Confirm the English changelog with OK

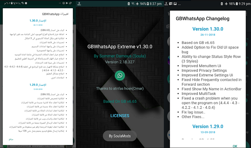tap(235, 146)
